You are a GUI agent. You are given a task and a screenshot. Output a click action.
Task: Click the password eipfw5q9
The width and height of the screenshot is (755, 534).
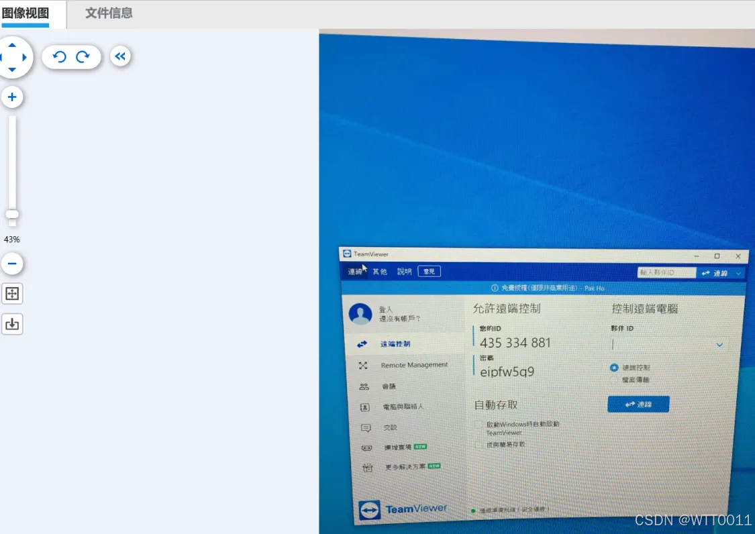[507, 372]
